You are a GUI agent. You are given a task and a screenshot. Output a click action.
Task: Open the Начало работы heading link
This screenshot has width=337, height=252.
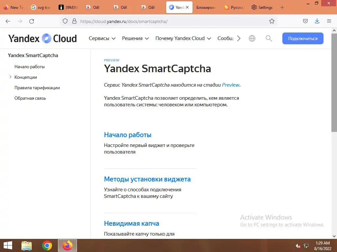click(128, 135)
